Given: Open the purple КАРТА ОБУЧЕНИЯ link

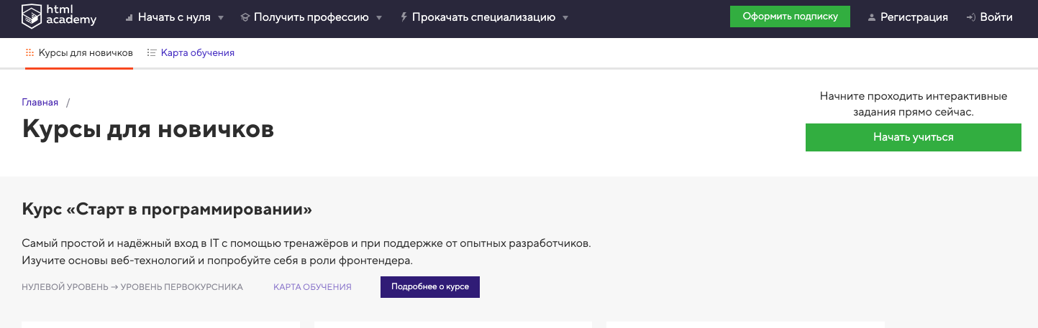Looking at the screenshot, I should tap(312, 287).
